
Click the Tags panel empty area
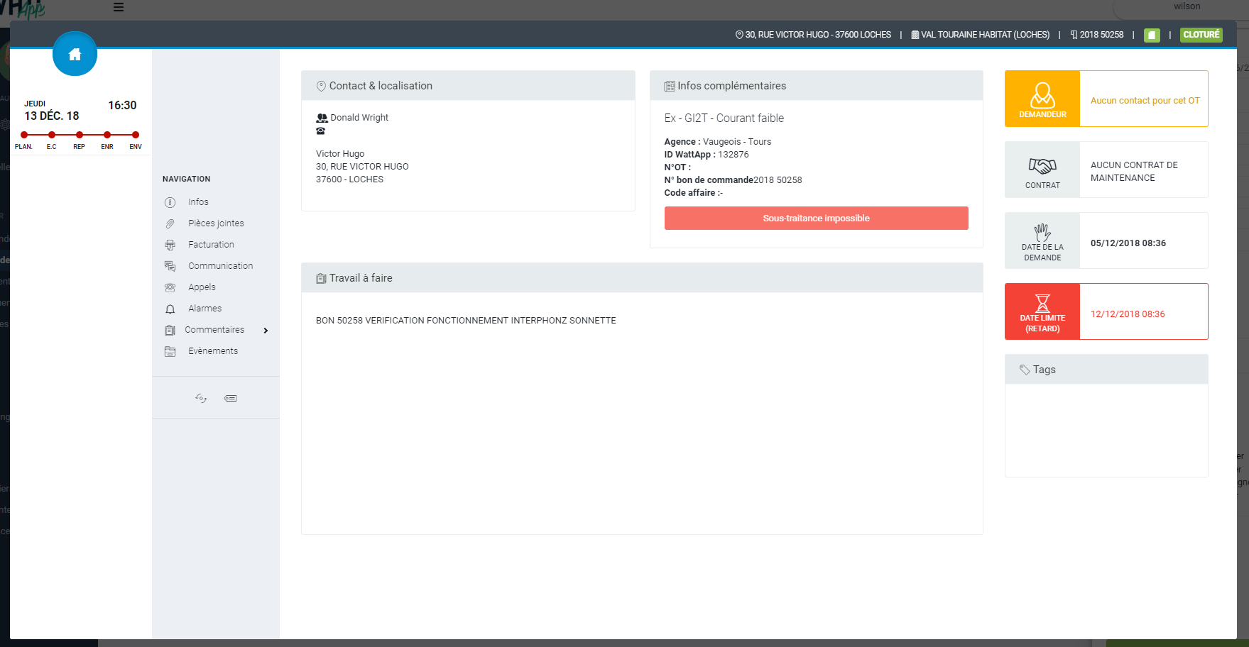click(1106, 430)
